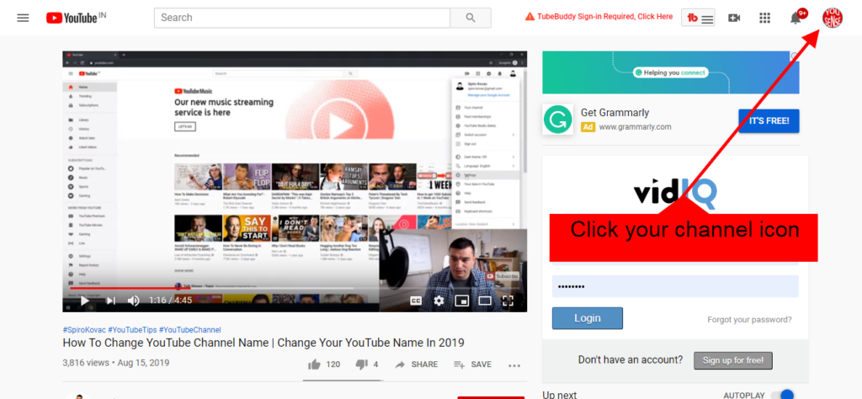862x399 pixels.
Task: Click the Search input field
Action: click(x=302, y=18)
